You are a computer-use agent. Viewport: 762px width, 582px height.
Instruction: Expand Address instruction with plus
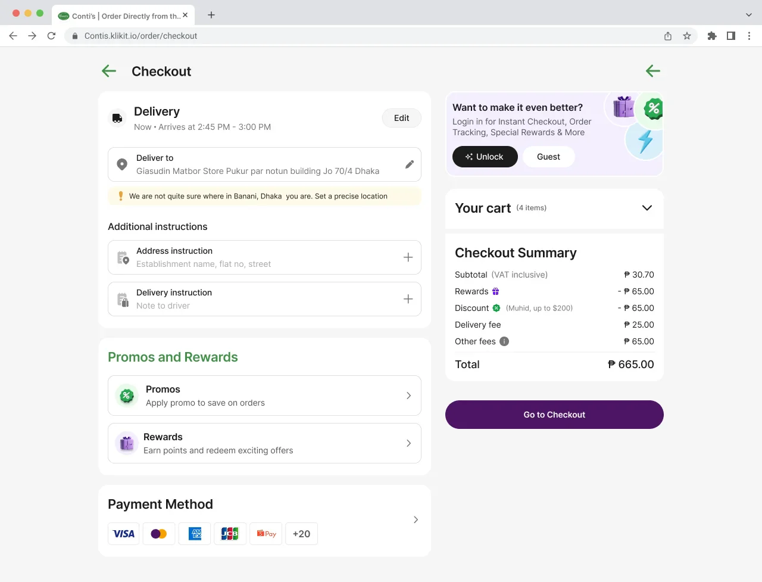pyautogui.click(x=408, y=257)
